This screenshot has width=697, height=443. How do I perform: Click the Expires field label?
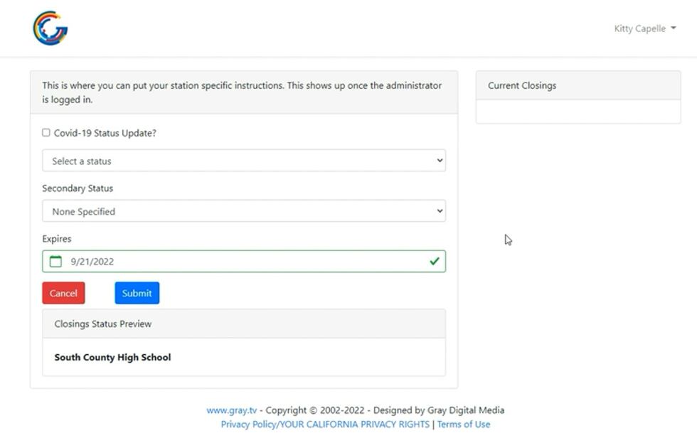point(57,239)
